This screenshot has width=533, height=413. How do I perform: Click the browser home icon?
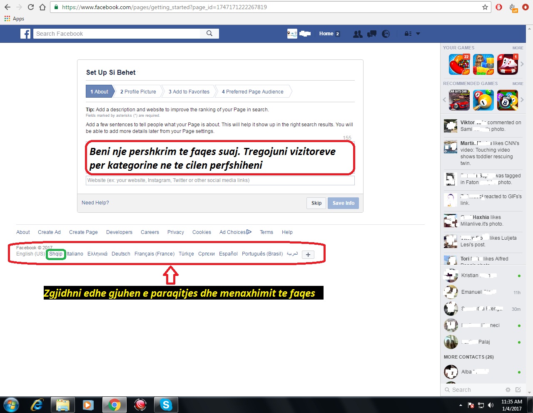42,7
